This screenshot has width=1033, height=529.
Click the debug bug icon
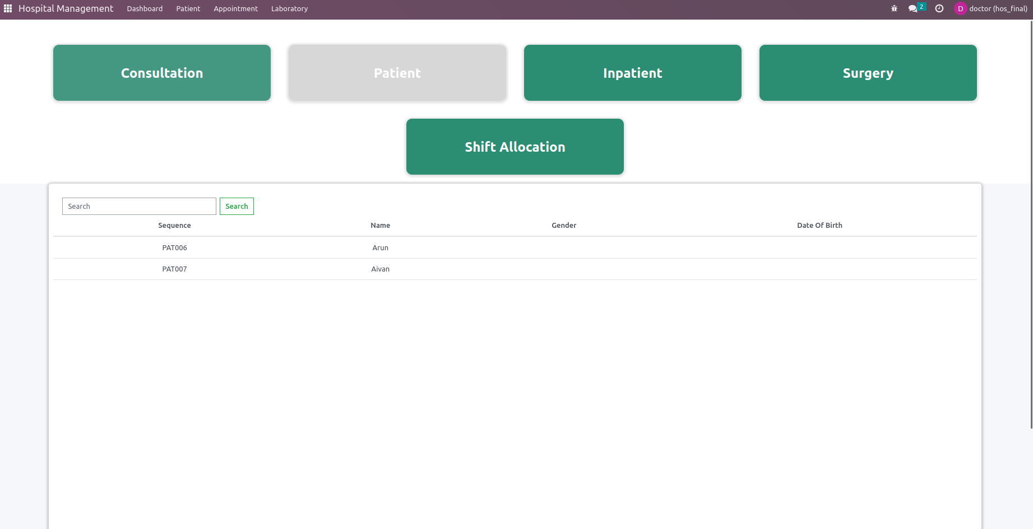coord(894,8)
